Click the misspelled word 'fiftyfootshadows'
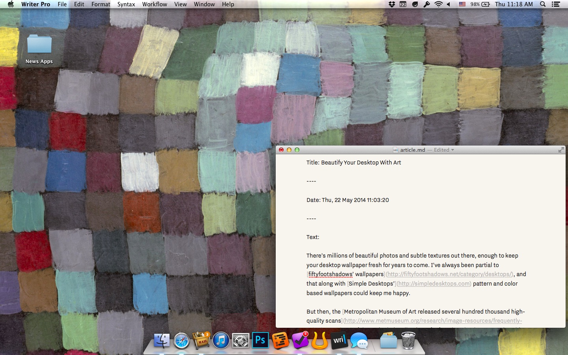The height and width of the screenshot is (355, 568). (331, 274)
